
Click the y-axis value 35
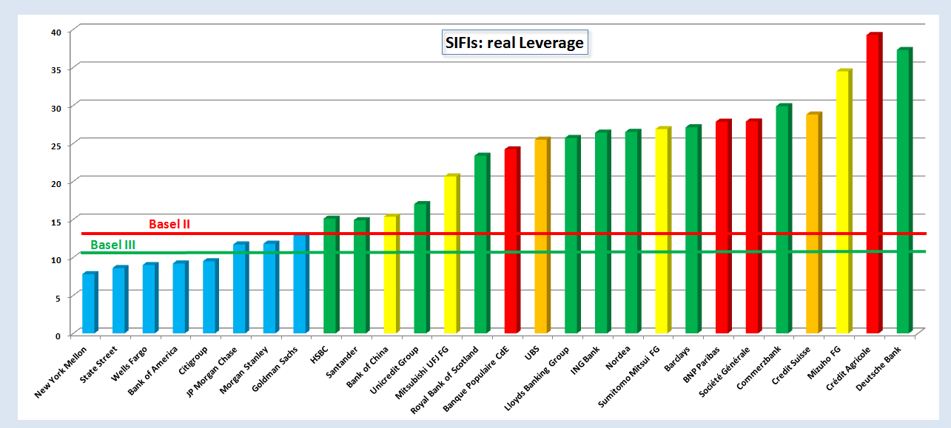coord(56,69)
